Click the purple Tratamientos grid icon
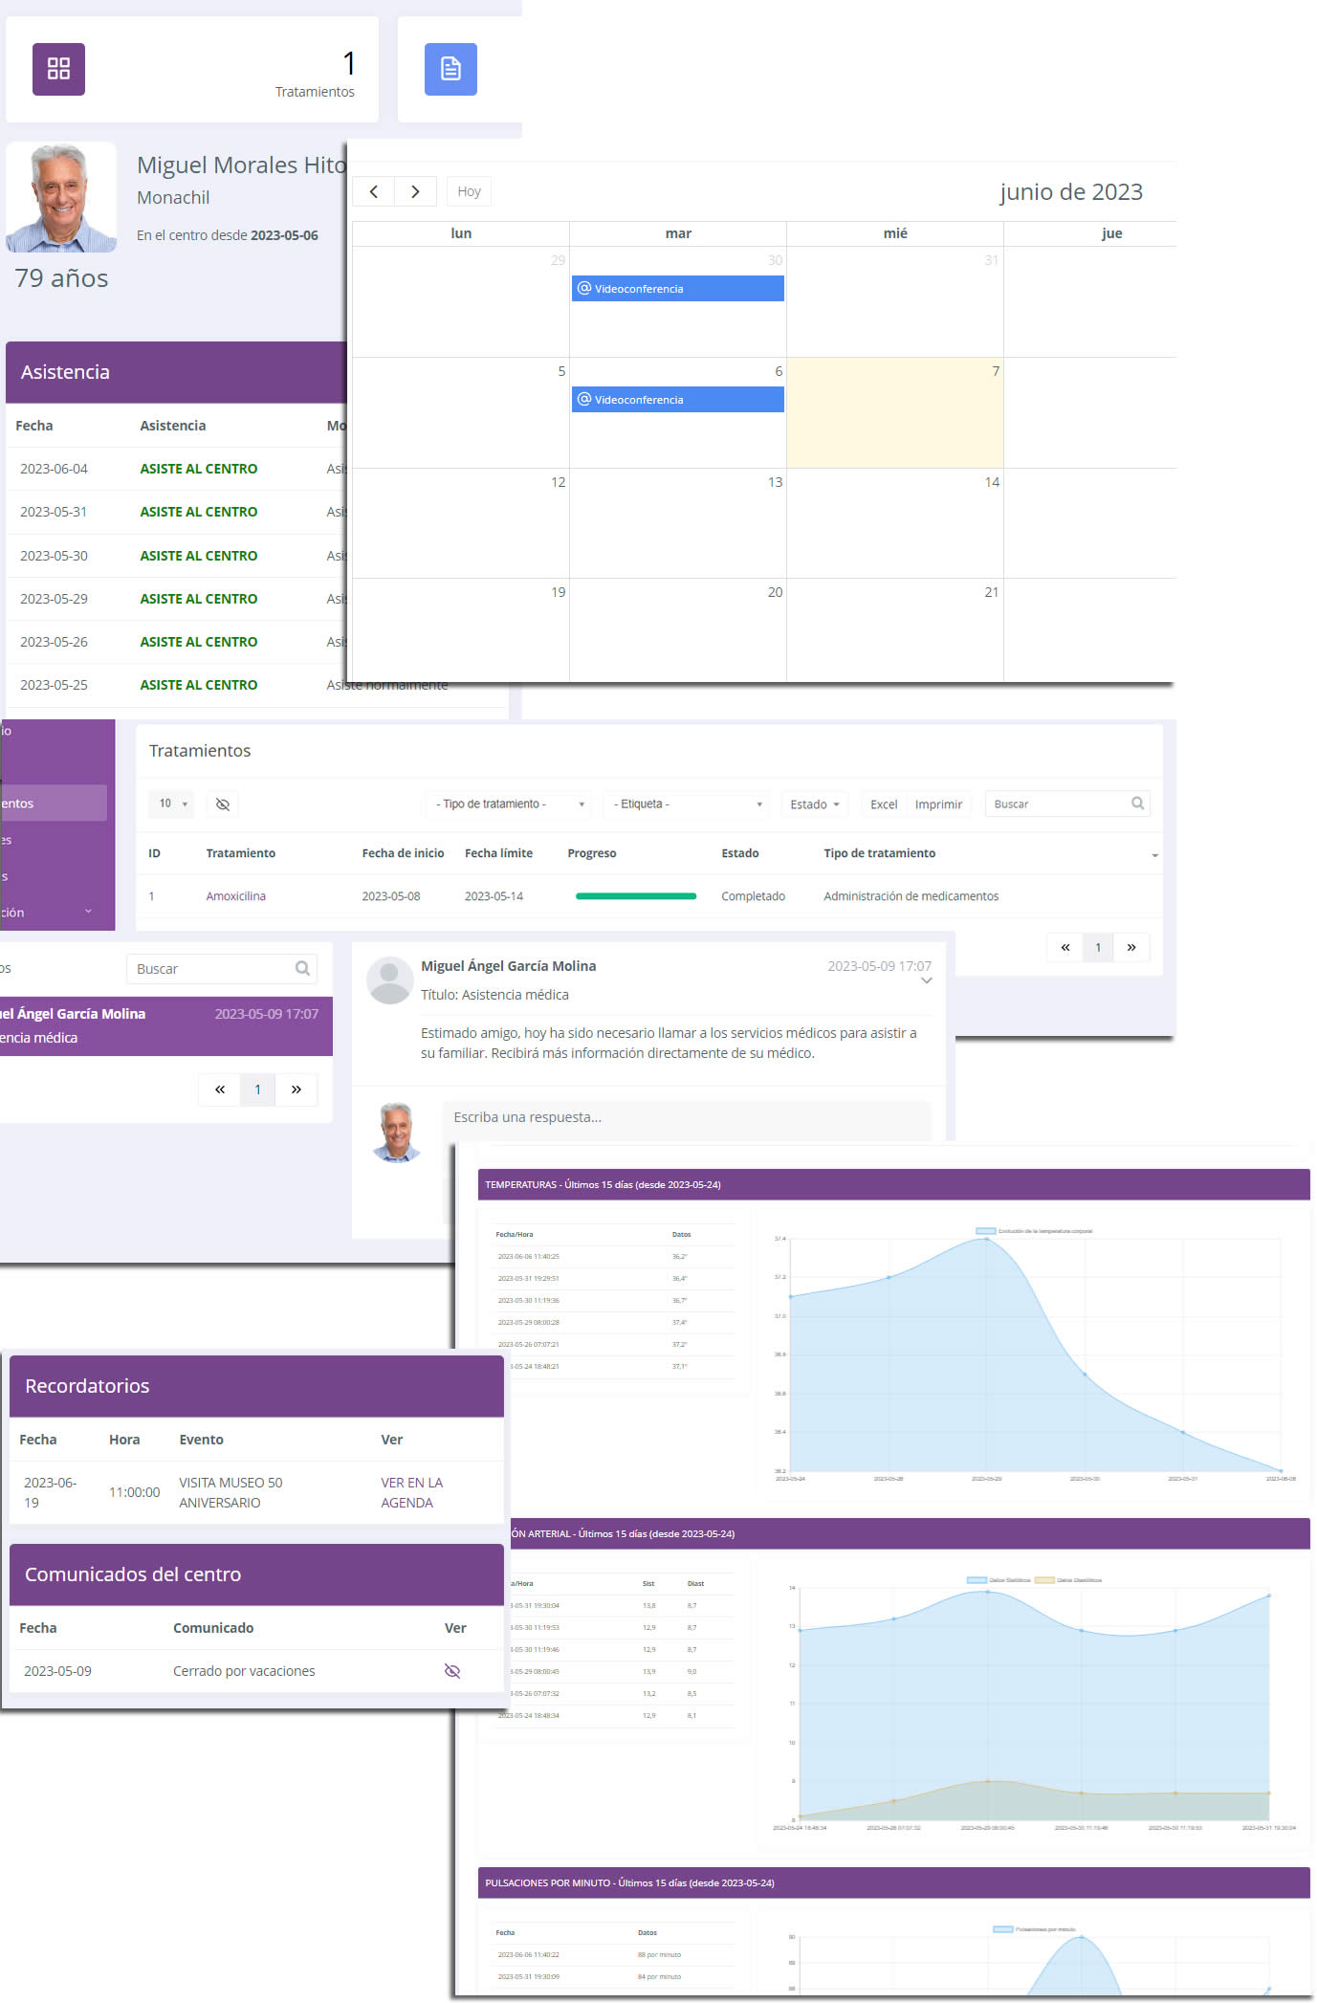1317x2003 pixels. click(58, 69)
